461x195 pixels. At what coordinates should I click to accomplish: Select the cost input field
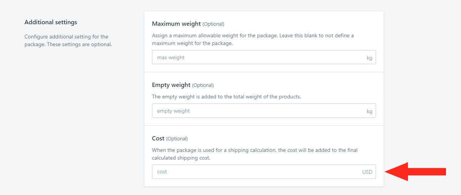click(x=264, y=172)
